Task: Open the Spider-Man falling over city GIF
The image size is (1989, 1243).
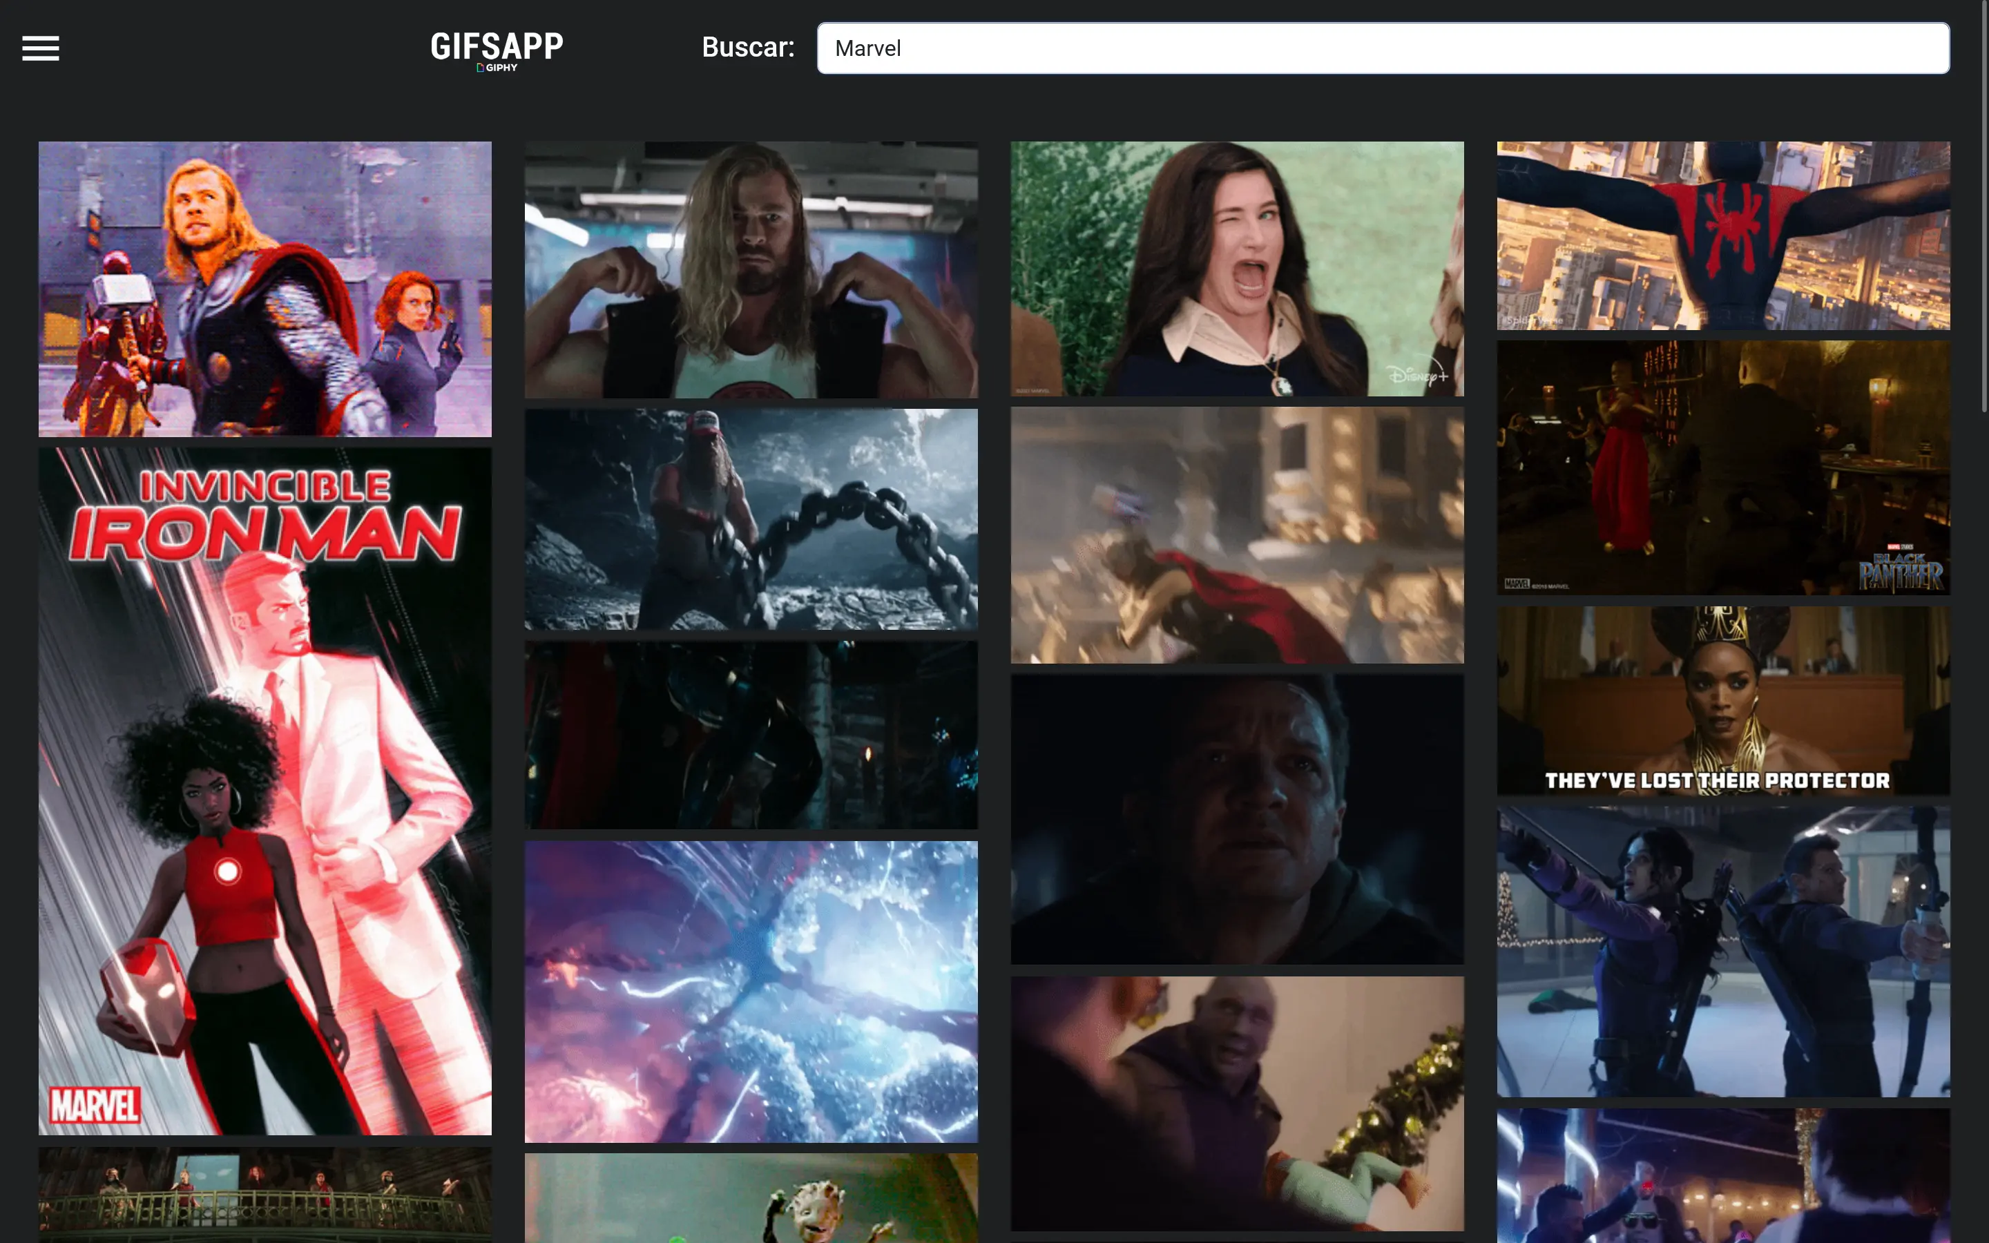Action: pos(1722,235)
